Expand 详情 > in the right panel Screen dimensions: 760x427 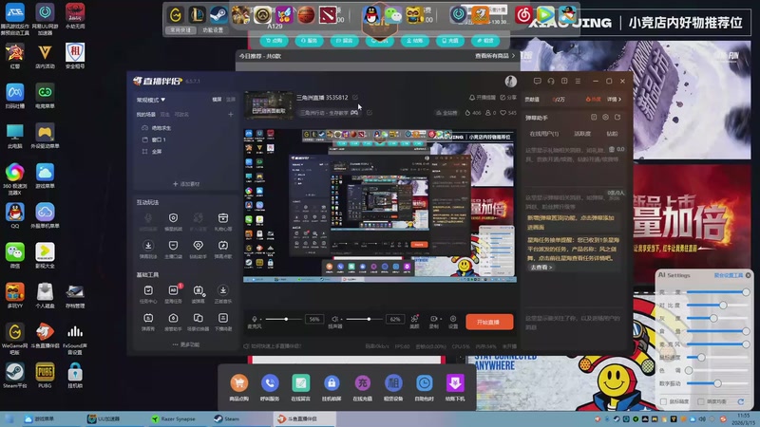[614, 100]
